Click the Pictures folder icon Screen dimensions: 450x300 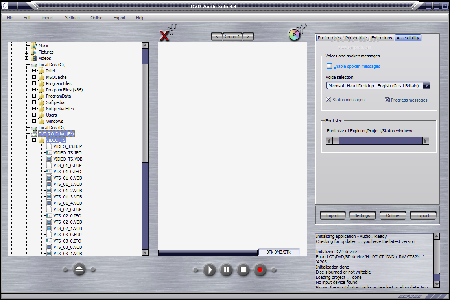(34, 52)
